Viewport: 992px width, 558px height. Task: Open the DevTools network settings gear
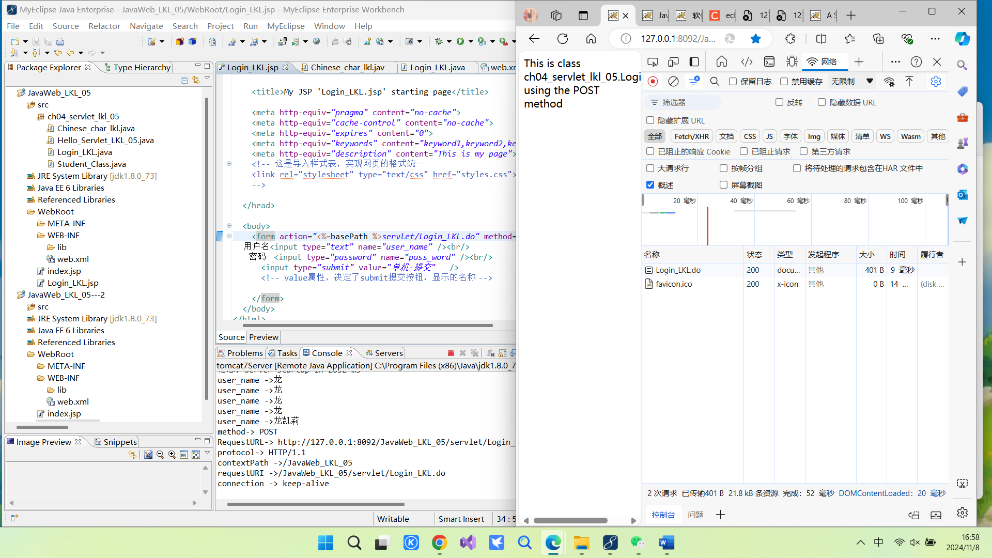(x=936, y=82)
